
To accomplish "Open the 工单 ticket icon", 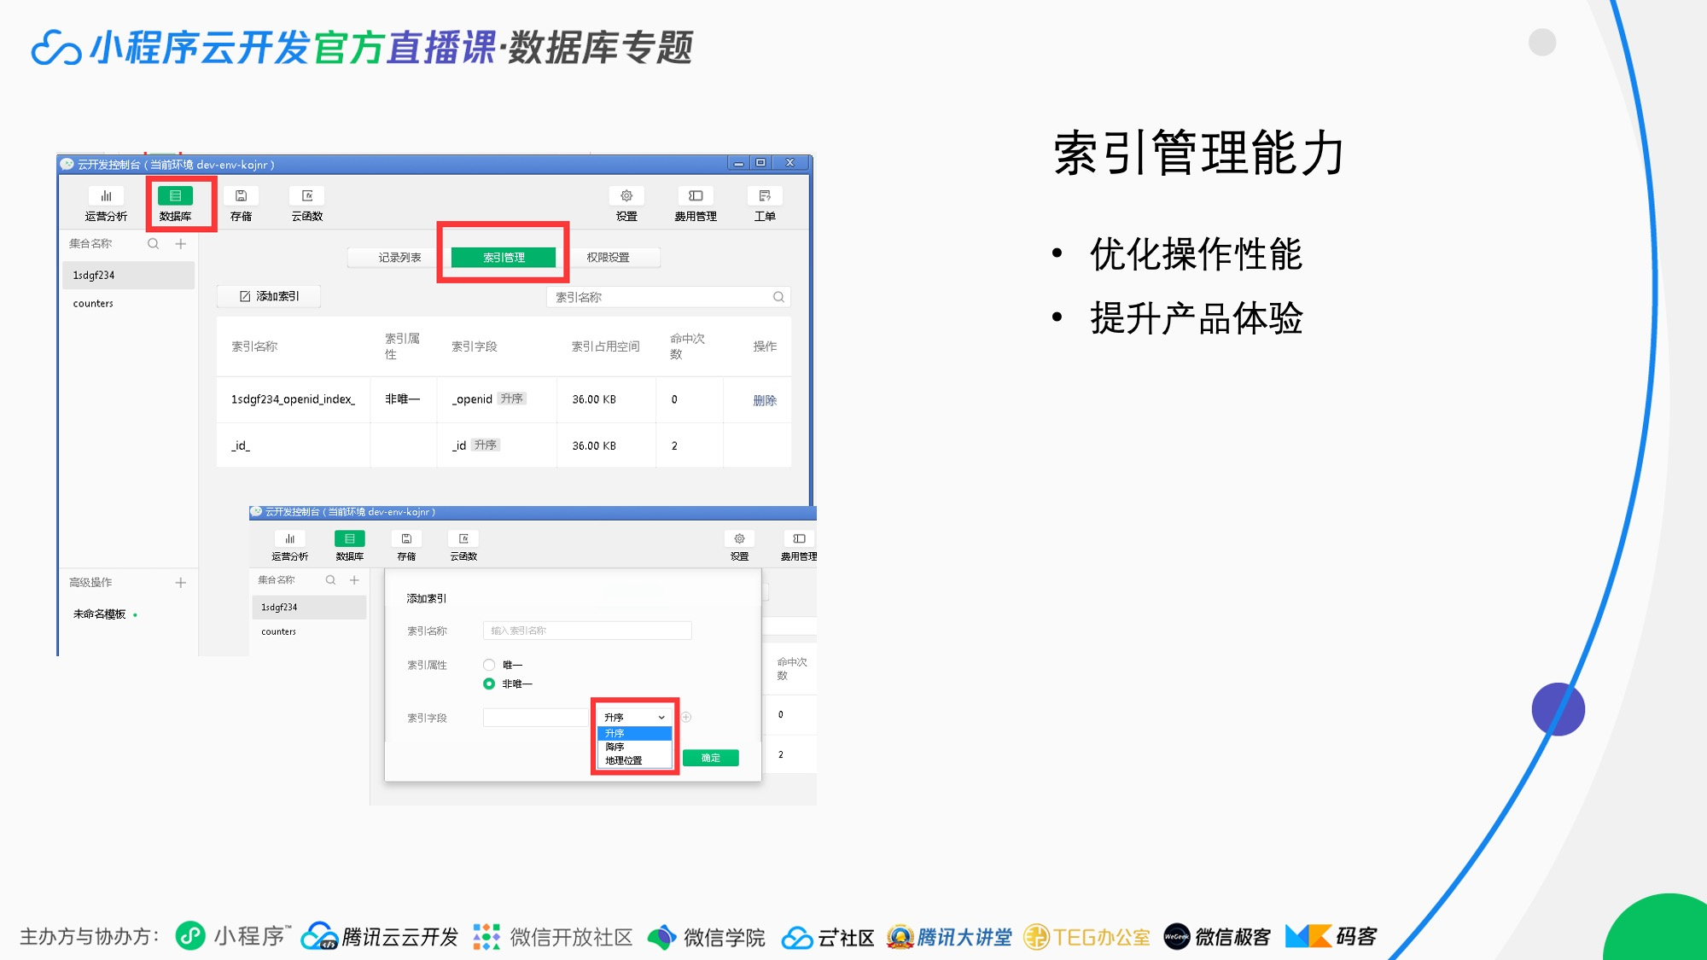I will (765, 196).
